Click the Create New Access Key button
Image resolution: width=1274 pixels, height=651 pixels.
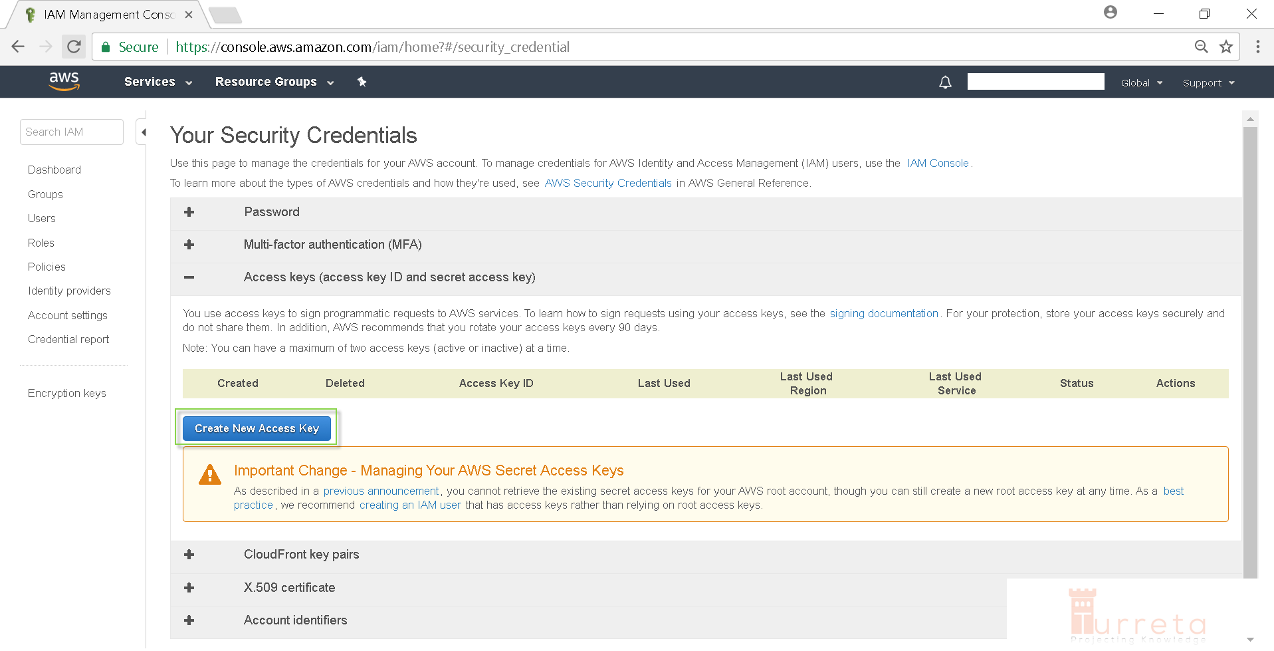pos(257,428)
